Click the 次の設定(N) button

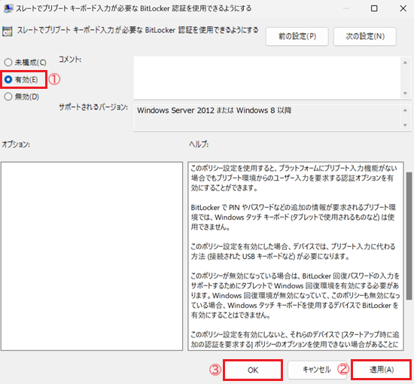[x=365, y=36]
